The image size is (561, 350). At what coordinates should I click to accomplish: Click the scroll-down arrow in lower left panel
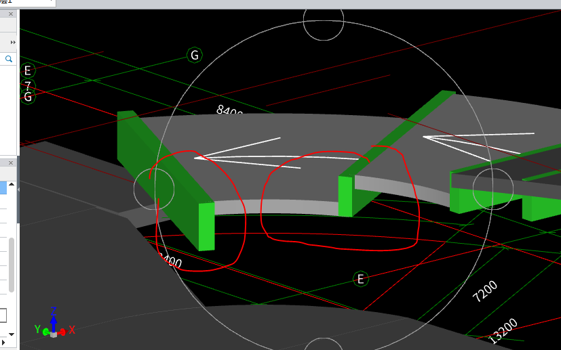(x=12, y=334)
